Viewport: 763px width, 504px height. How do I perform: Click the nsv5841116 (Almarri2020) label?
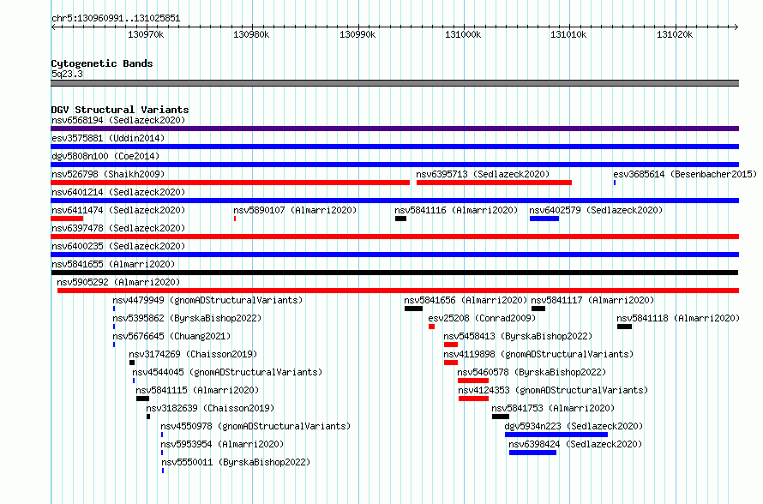(456, 210)
